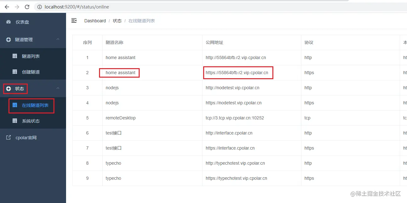Image resolution: width=407 pixels, height=203 pixels.
Task: Click the 状态 circle icon
Action: tap(8, 89)
